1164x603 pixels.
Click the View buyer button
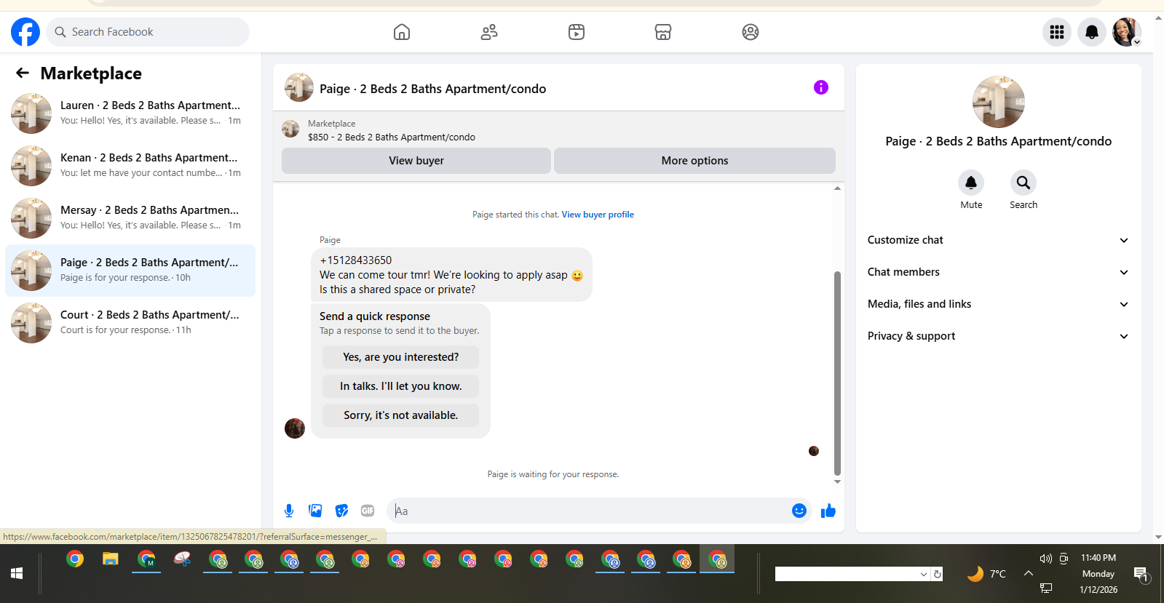click(x=416, y=161)
